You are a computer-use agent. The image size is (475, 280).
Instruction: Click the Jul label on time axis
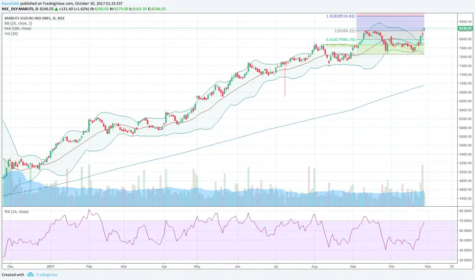coord(276,267)
